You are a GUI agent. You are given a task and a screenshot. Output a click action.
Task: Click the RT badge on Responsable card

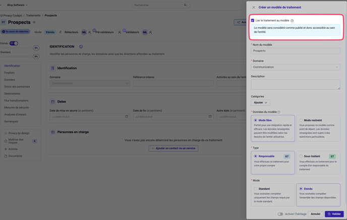(286, 156)
